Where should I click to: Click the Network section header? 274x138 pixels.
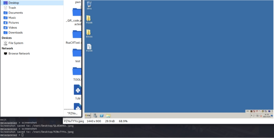click(x=7, y=48)
